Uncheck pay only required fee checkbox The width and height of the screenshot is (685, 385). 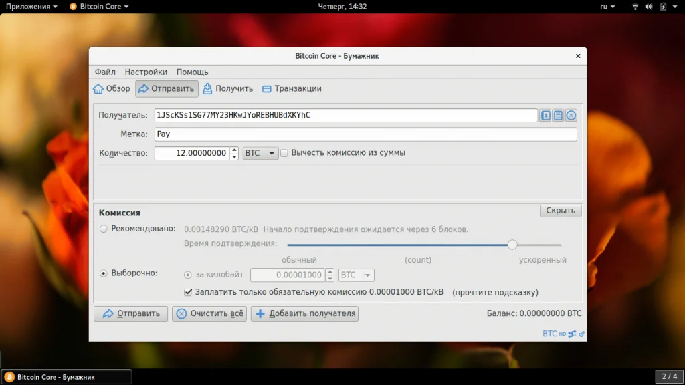pyautogui.click(x=188, y=292)
